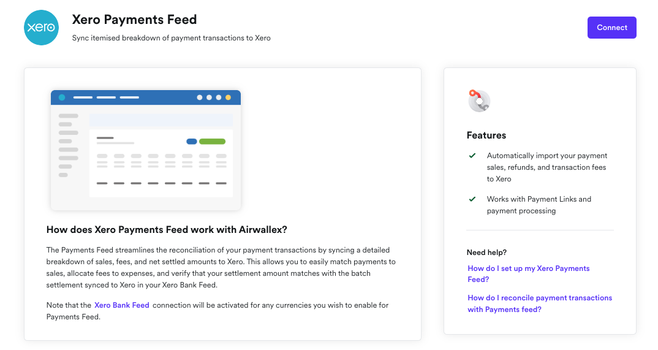This screenshot has height=350, width=658.
Task: Click the Xero logo icon
Action: [41, 28]
